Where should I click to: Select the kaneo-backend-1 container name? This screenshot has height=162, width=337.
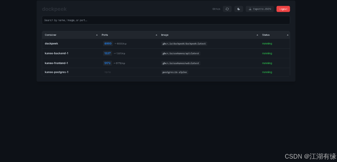tap(57, 53)
